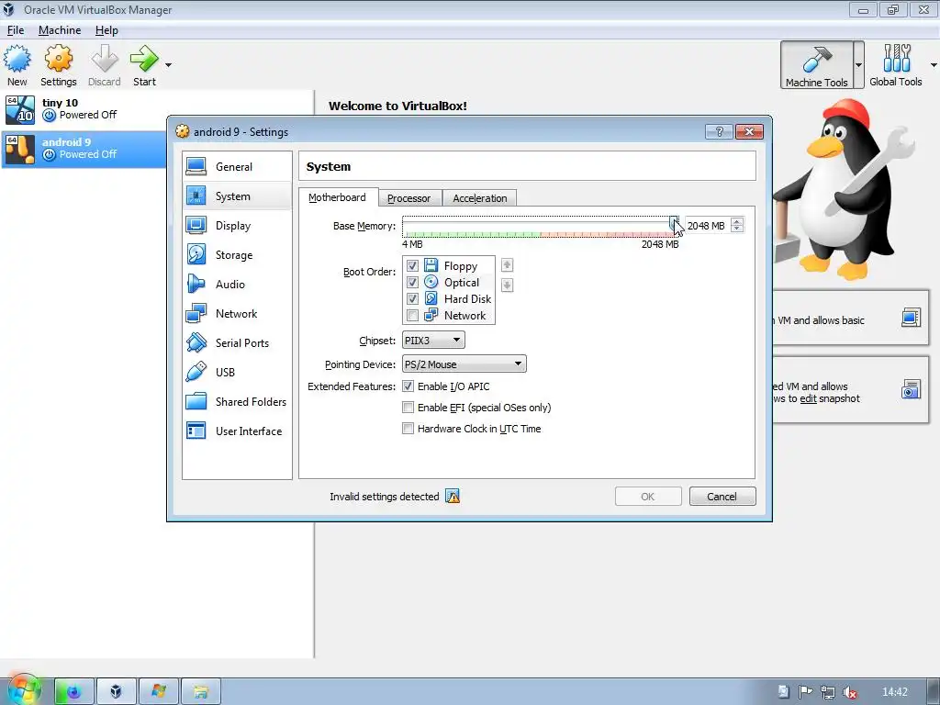Click the muted volume tray icon
The image size is (940, 705).
coord(849,692)
